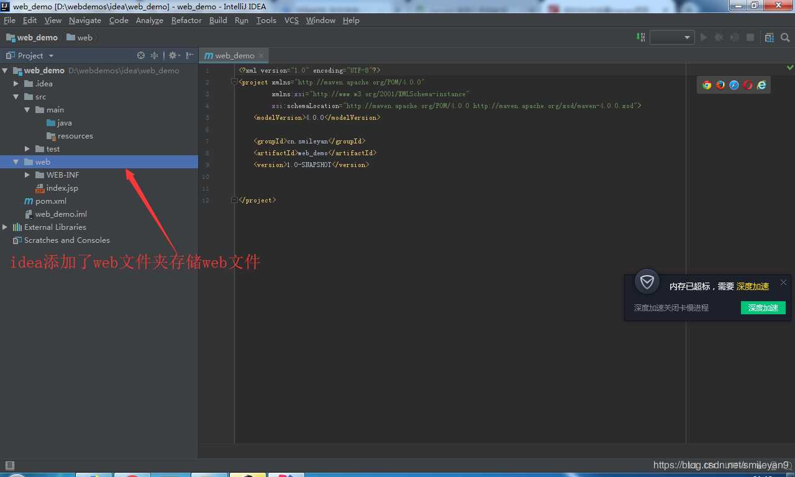The width and height of the screenshot is (795, 477).
Task: Open the Analyze menu
Action: point(149,20)
